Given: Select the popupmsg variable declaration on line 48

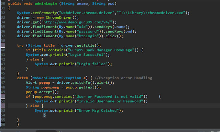Looking at the screenshot, I should (x=50, y=87).
